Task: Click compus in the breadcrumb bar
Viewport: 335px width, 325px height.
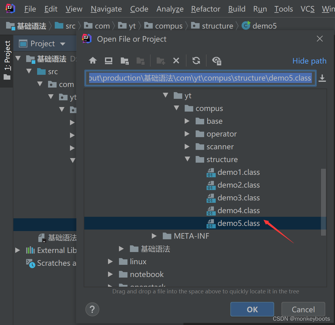Action: (x=164, y=26)
